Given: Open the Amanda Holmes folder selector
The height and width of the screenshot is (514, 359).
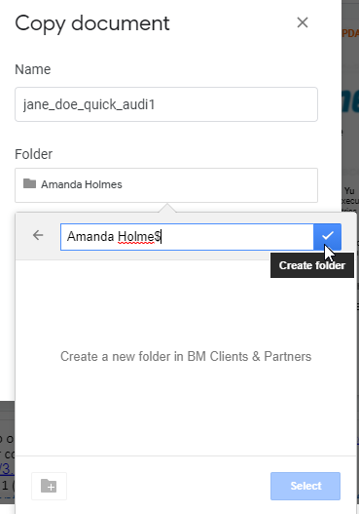Looking at the screenshot, I should click(166, 185).
